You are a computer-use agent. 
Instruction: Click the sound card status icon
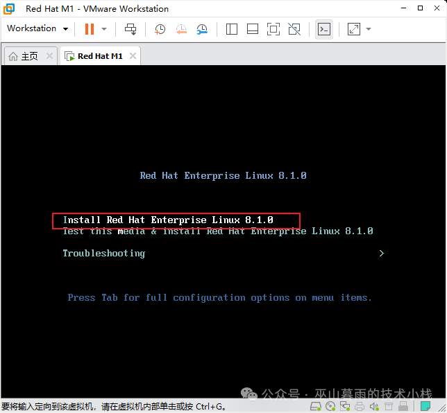tap(374, 407)
